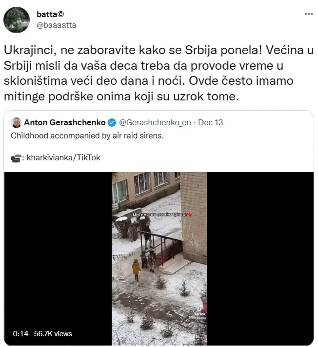Open the three-dot more options menu
The image size is (318, 347).
309,14
